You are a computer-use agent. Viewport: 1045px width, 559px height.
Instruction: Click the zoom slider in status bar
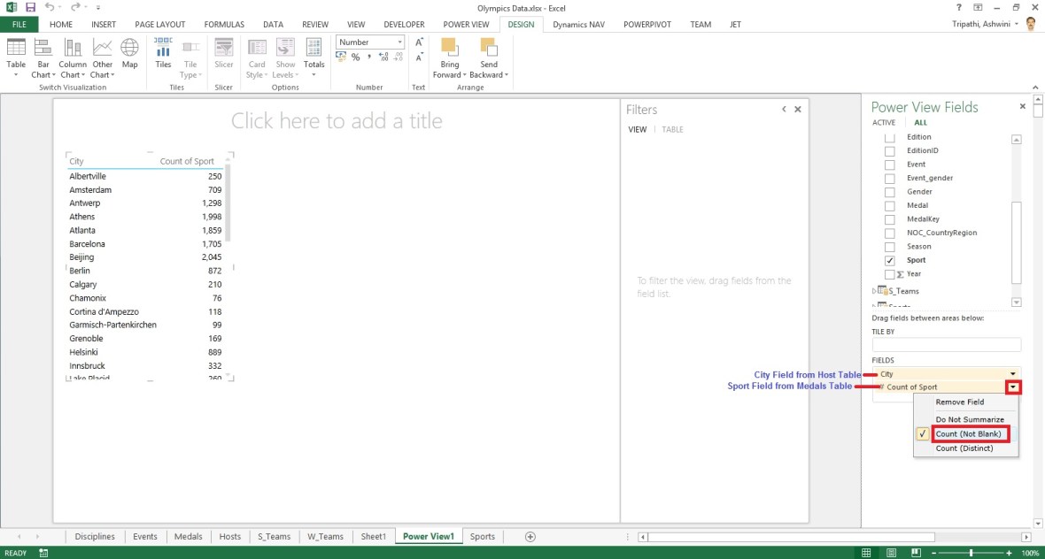pos(971,553)
